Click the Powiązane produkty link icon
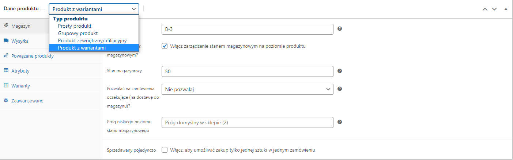Image resolution: width=513 pixels, height=160 pixels. coord(6,56)
